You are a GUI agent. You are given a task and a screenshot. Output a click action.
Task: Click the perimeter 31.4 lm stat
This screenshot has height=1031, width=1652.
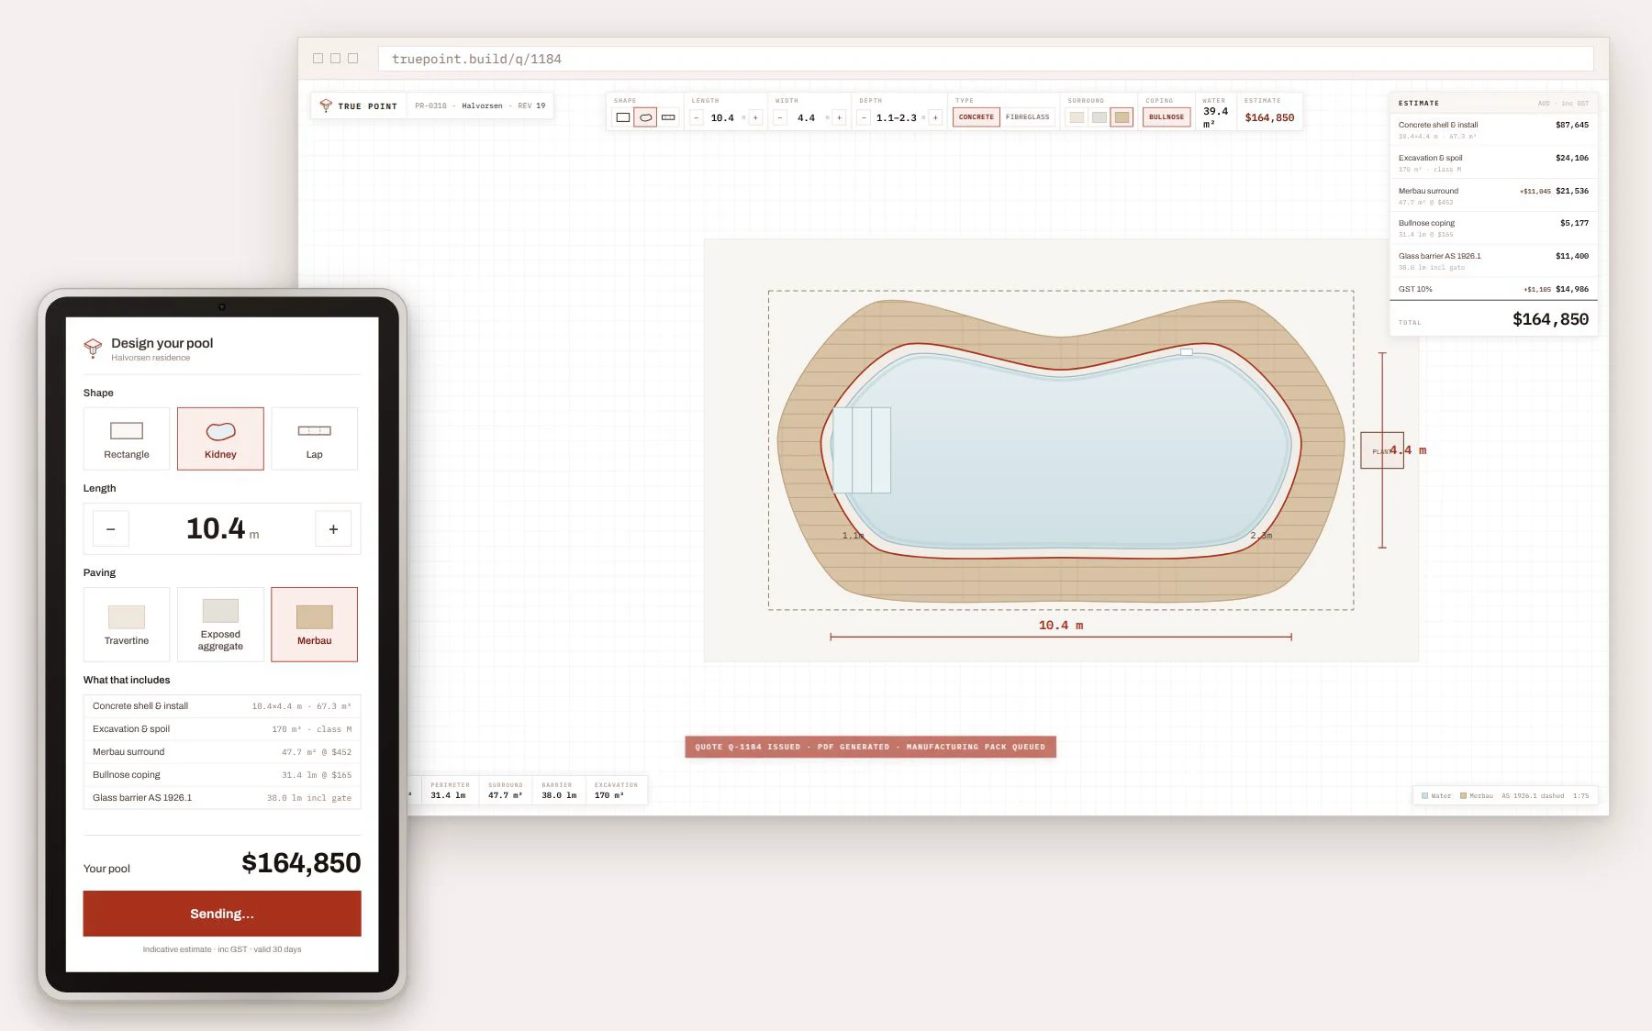(x=450, y=791)
